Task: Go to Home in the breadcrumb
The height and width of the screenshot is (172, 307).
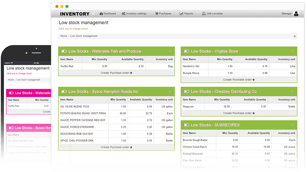Action: point(64,36)
